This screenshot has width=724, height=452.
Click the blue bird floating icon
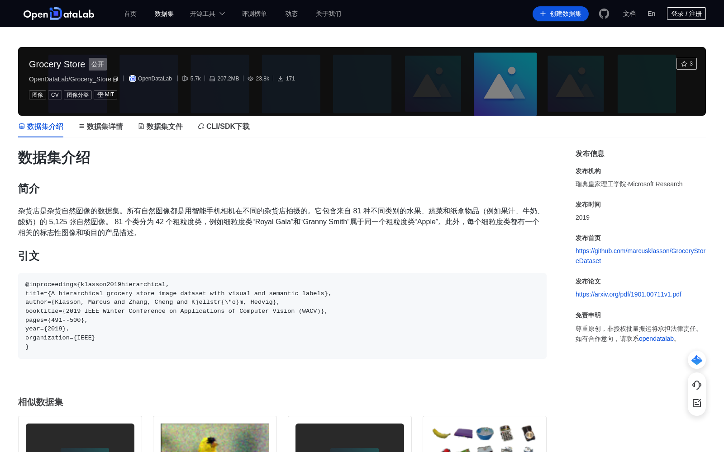point(697,360)
